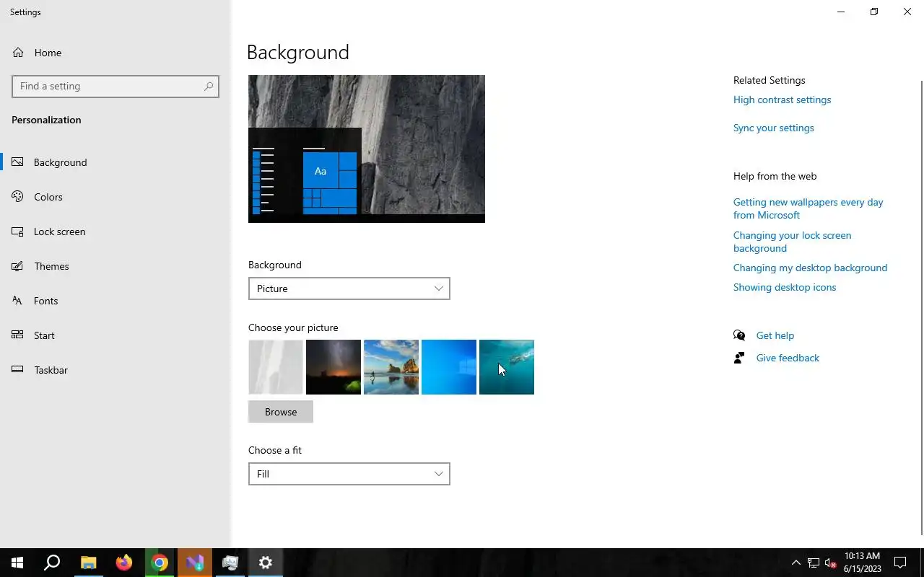Click the Settings gear icon in the taskbar

[266, 563]
